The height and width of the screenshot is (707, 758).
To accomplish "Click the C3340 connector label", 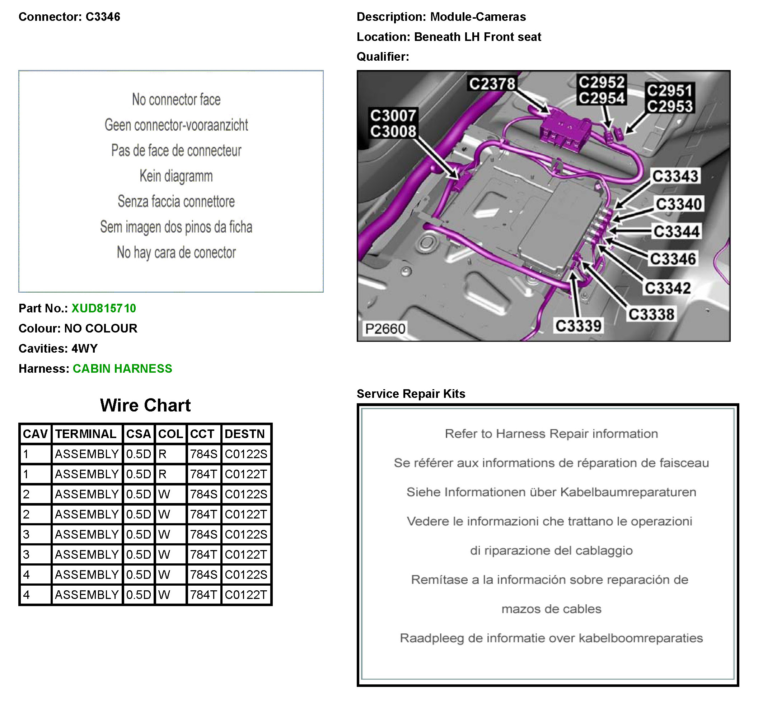I will (678, 204).
